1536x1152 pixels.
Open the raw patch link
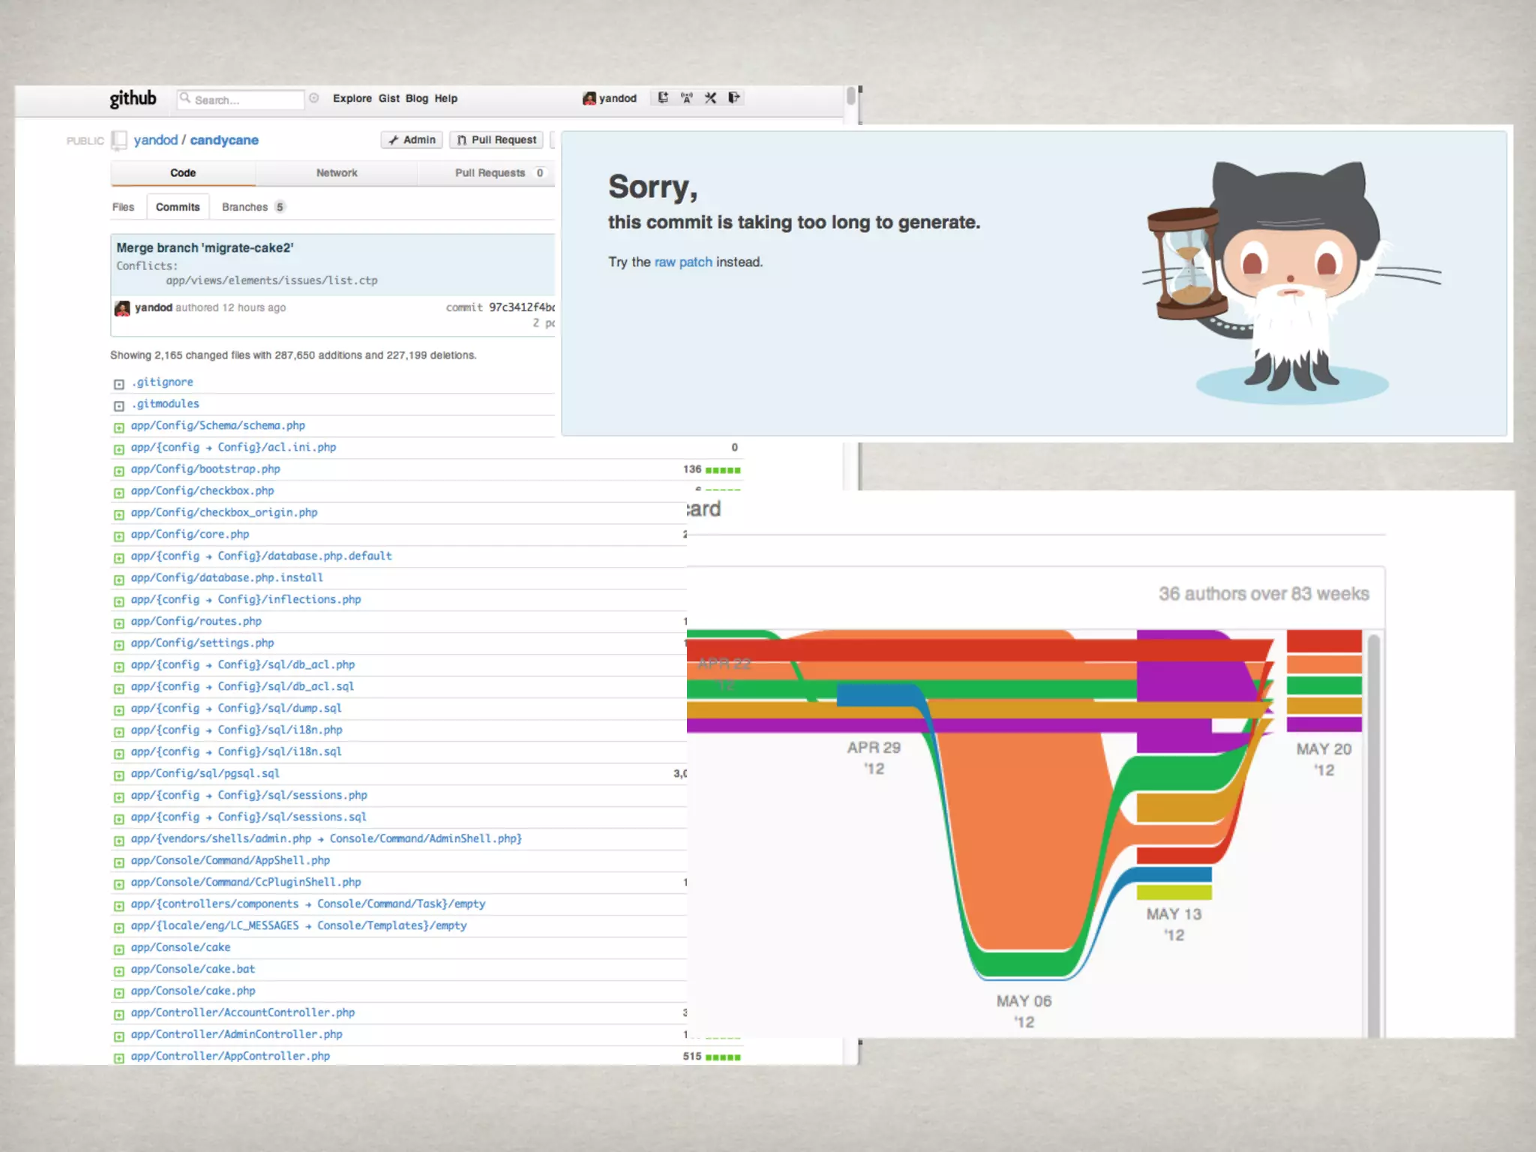click(683, 262)
